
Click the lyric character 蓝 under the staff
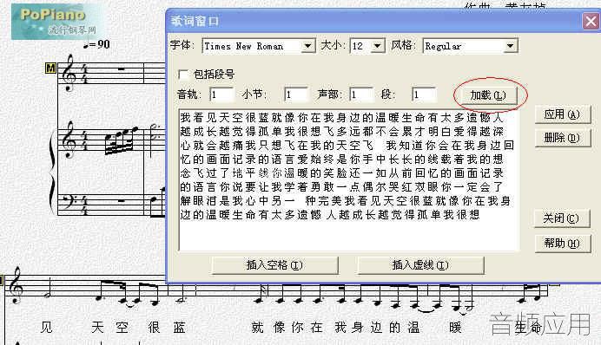point(180,328)
